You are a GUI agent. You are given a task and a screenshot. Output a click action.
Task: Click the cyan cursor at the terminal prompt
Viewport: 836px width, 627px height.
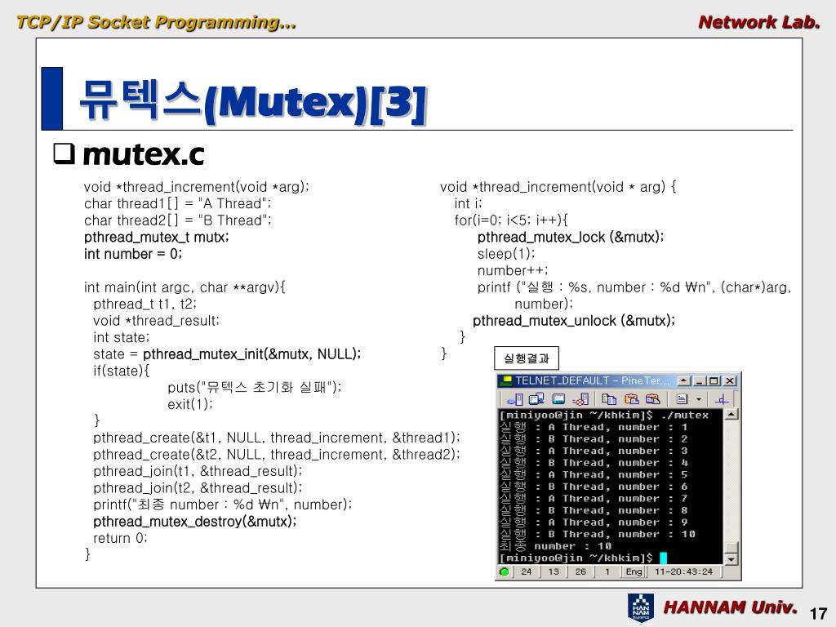(x=663, y=558)
